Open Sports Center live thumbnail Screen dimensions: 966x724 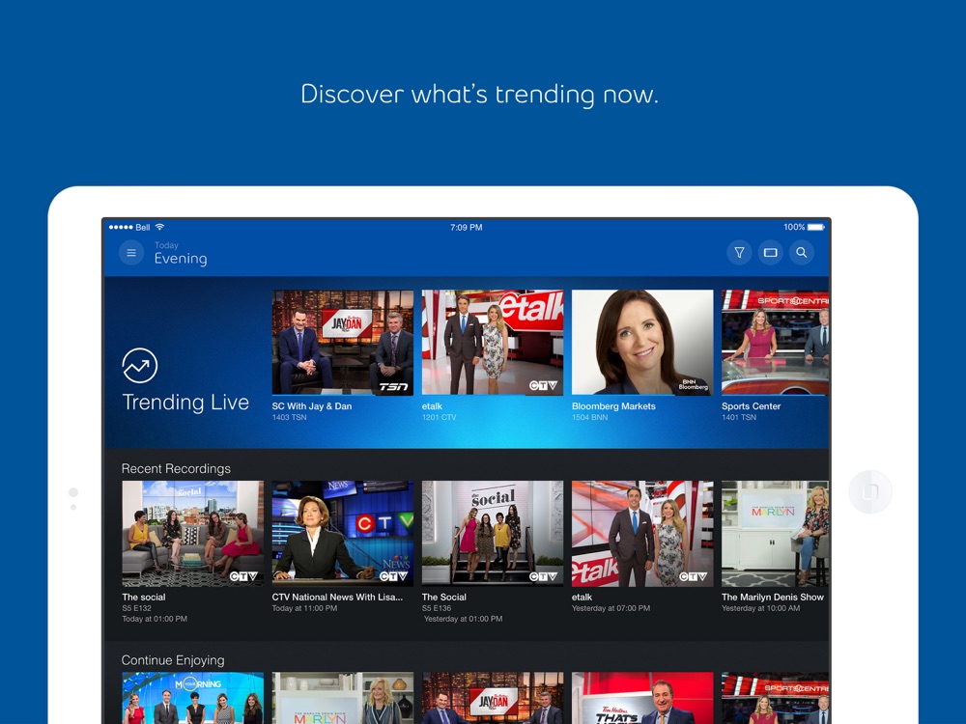775,343
